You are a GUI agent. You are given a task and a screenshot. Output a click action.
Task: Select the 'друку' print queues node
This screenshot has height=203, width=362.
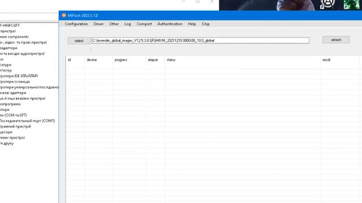click(7, 143)
